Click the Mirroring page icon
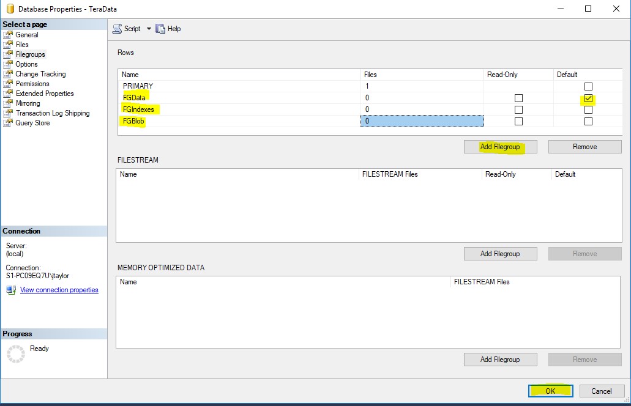 pyautogui.click(x=8, y=103)
